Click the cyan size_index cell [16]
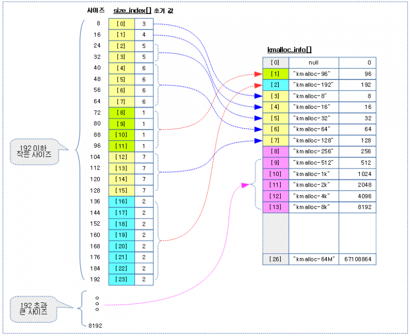 click(x=122, y=202)
